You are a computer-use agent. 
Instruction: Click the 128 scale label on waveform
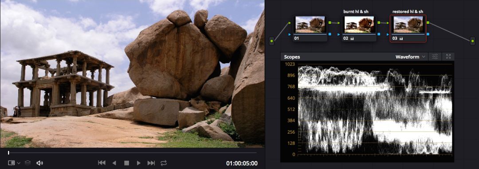pyautogui.click(x=291, y=143)
